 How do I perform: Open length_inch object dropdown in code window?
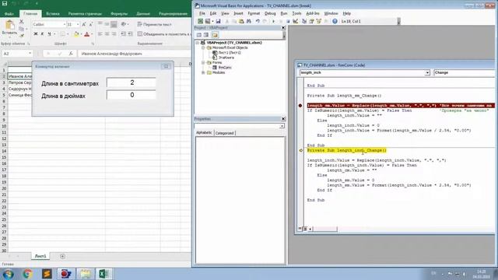[x=427, y=72]
